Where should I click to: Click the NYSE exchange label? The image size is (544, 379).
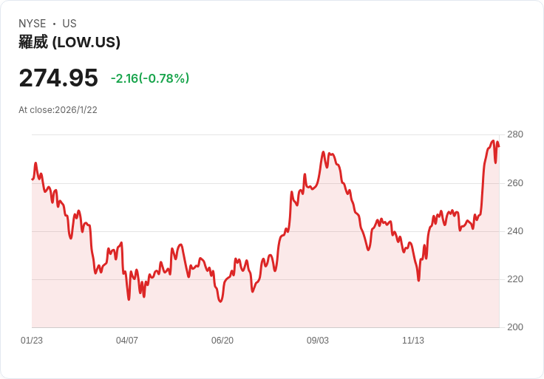tap(33, 24)
